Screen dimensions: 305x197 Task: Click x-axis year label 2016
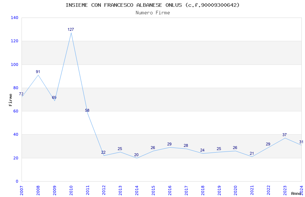pos(170,191)
